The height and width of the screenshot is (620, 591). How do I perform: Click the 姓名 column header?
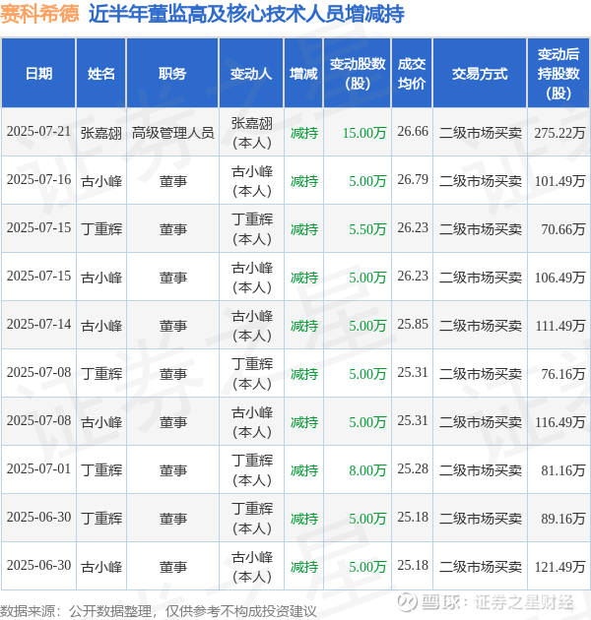pyautogui.click(x=100, y=73)
